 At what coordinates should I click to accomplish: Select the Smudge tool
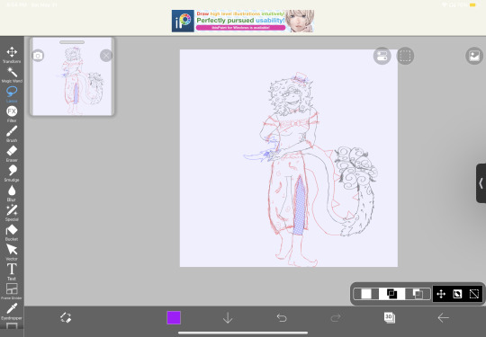tap(12, 173)
